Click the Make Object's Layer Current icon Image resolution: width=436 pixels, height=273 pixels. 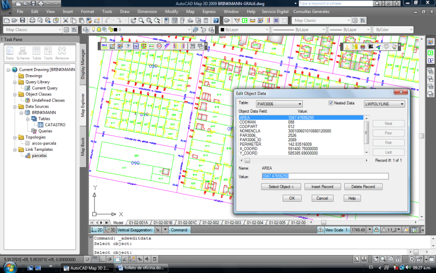click(x=195, y=30)
